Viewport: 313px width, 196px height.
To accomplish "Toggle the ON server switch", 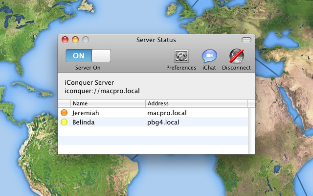I will (88, 55).
